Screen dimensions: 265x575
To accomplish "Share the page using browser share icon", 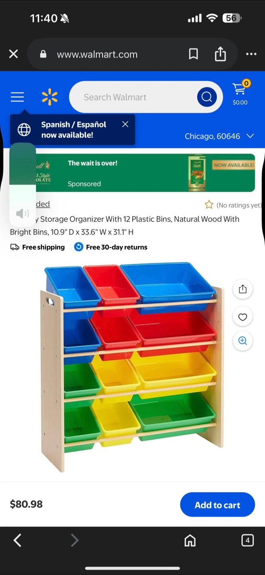I will pyautogui.click(x=220, y=54).
